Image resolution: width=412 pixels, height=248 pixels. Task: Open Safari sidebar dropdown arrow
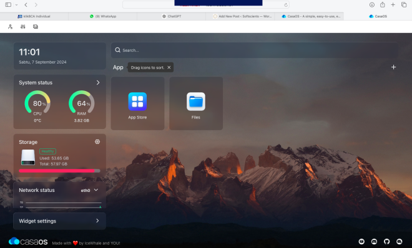pyautogui.click(x=16, y=5)
